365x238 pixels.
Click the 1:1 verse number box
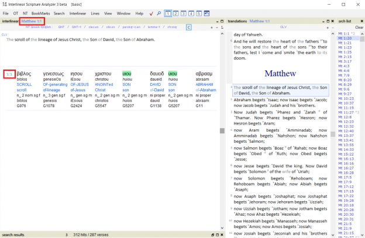[9, 74]
